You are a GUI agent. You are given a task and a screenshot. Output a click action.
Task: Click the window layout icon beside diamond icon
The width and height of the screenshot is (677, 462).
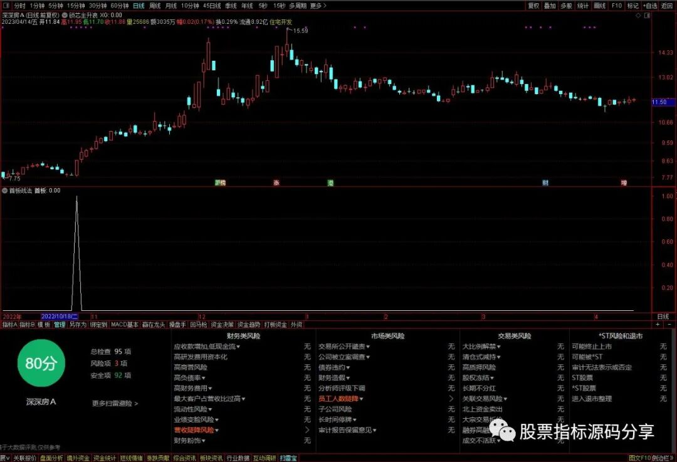pos(647,16)
